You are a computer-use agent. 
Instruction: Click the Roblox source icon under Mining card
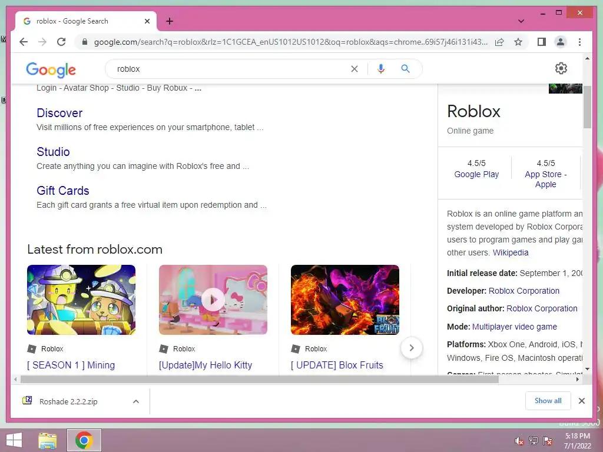(x=32, y=349)
